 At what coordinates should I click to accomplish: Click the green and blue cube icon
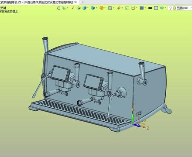pos(79,8)
